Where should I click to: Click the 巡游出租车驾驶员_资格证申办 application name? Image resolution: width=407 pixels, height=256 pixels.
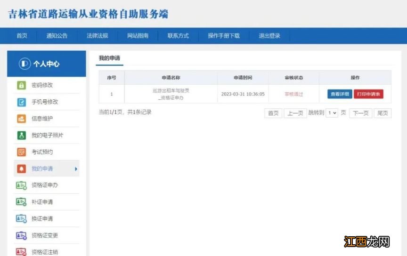click(x=171, y=94)
